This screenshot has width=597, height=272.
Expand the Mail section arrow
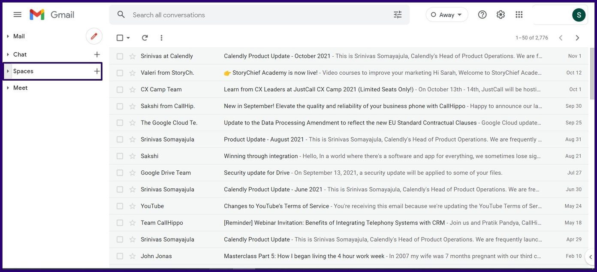(8, 36)
